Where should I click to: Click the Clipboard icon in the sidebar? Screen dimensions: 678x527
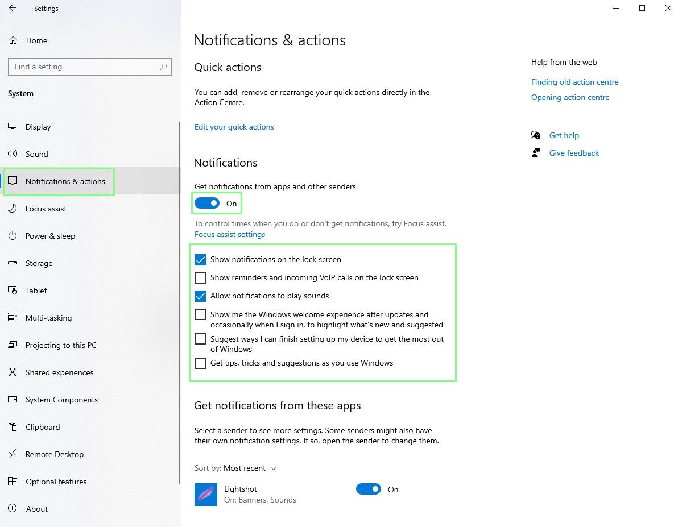13,427
